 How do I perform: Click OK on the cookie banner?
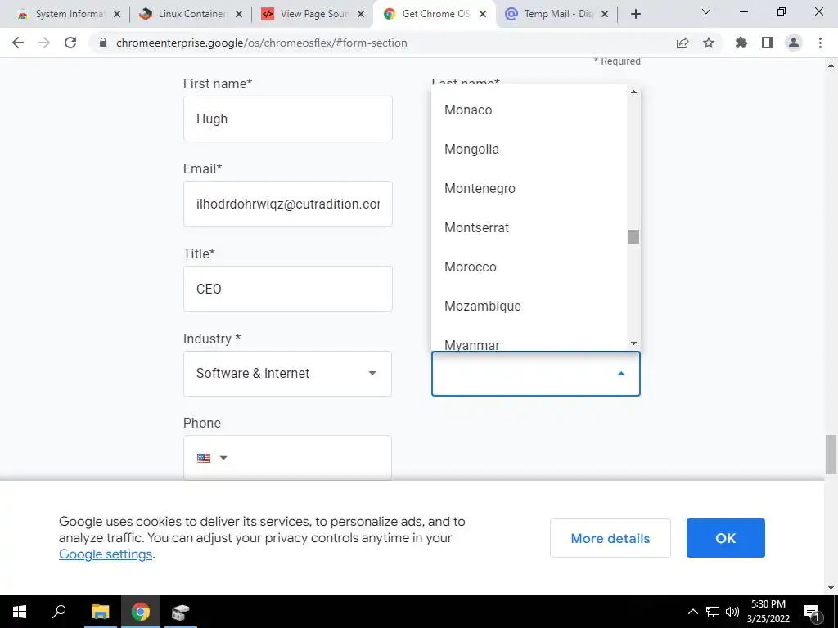click(x=725, y=538)
